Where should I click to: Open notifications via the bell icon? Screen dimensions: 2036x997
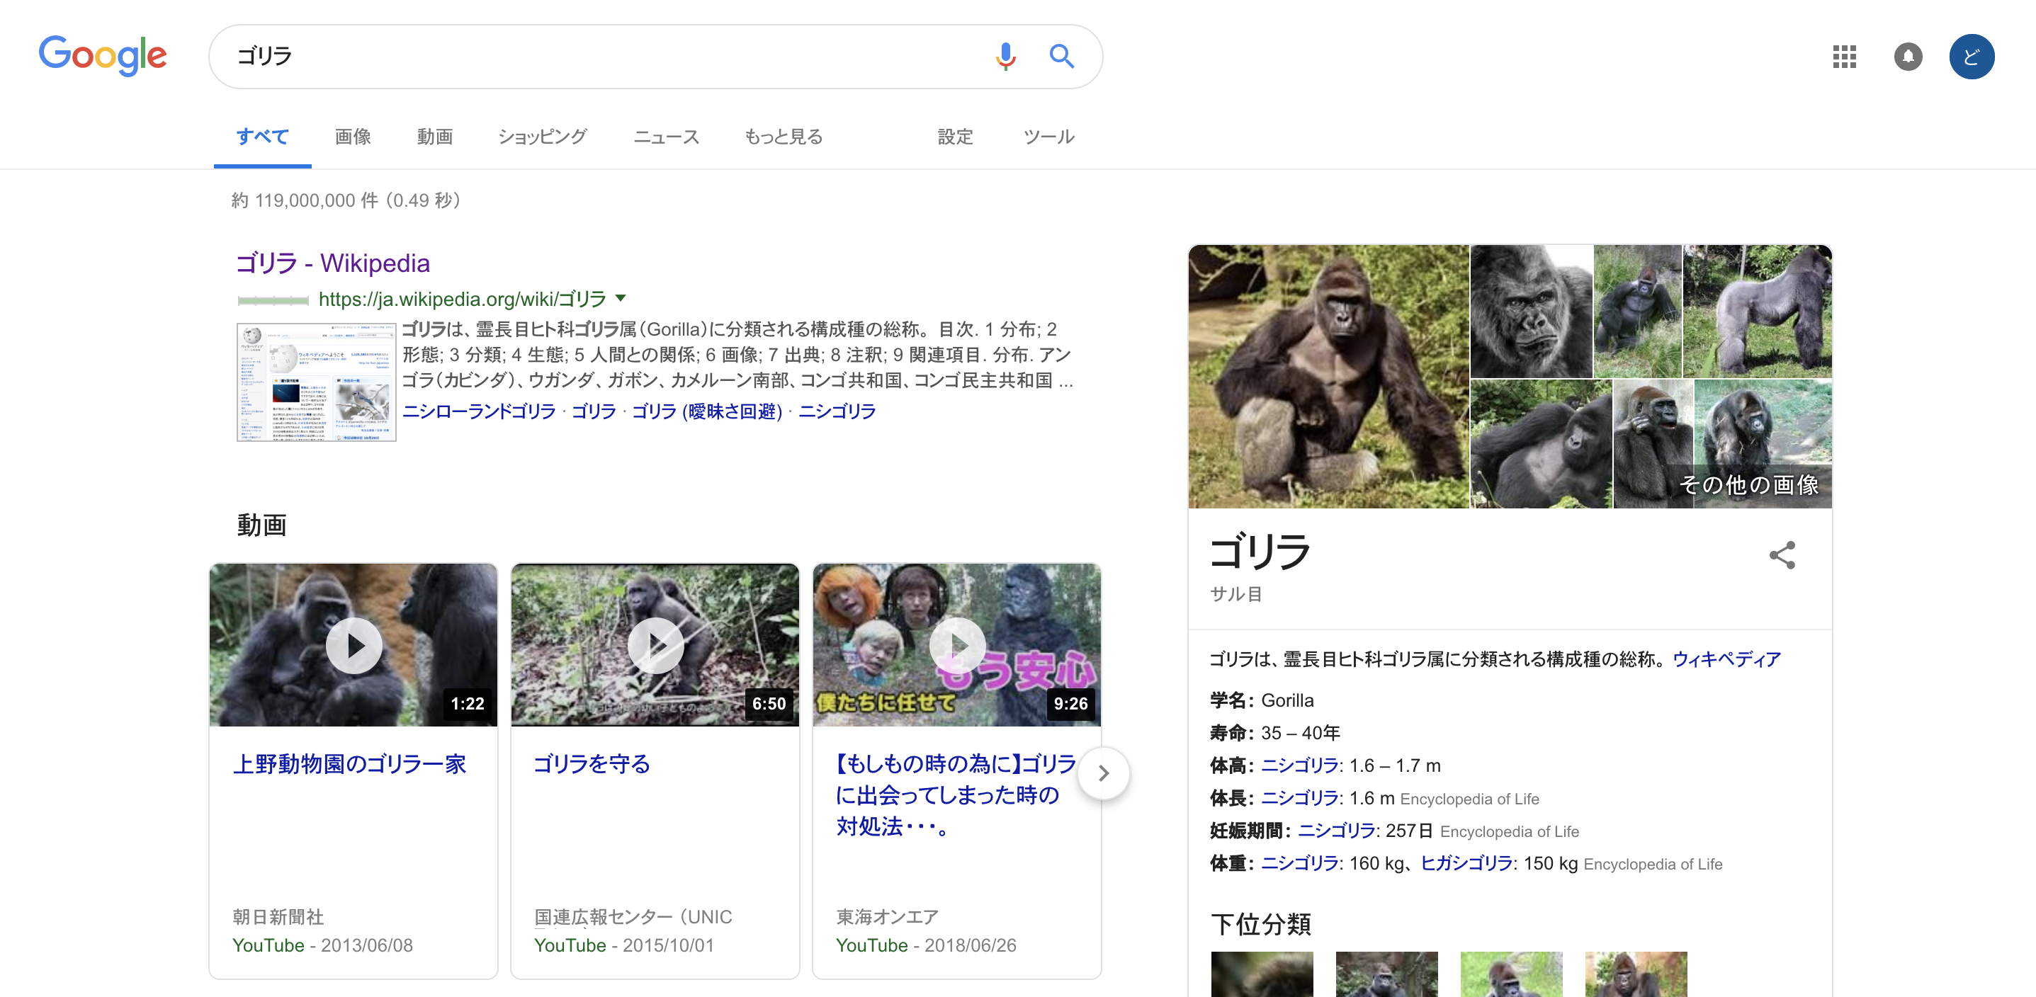(1908, 56)
